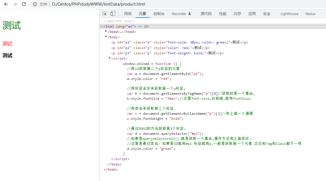Click the red 测试 paragraph on page

coord(8,44)
